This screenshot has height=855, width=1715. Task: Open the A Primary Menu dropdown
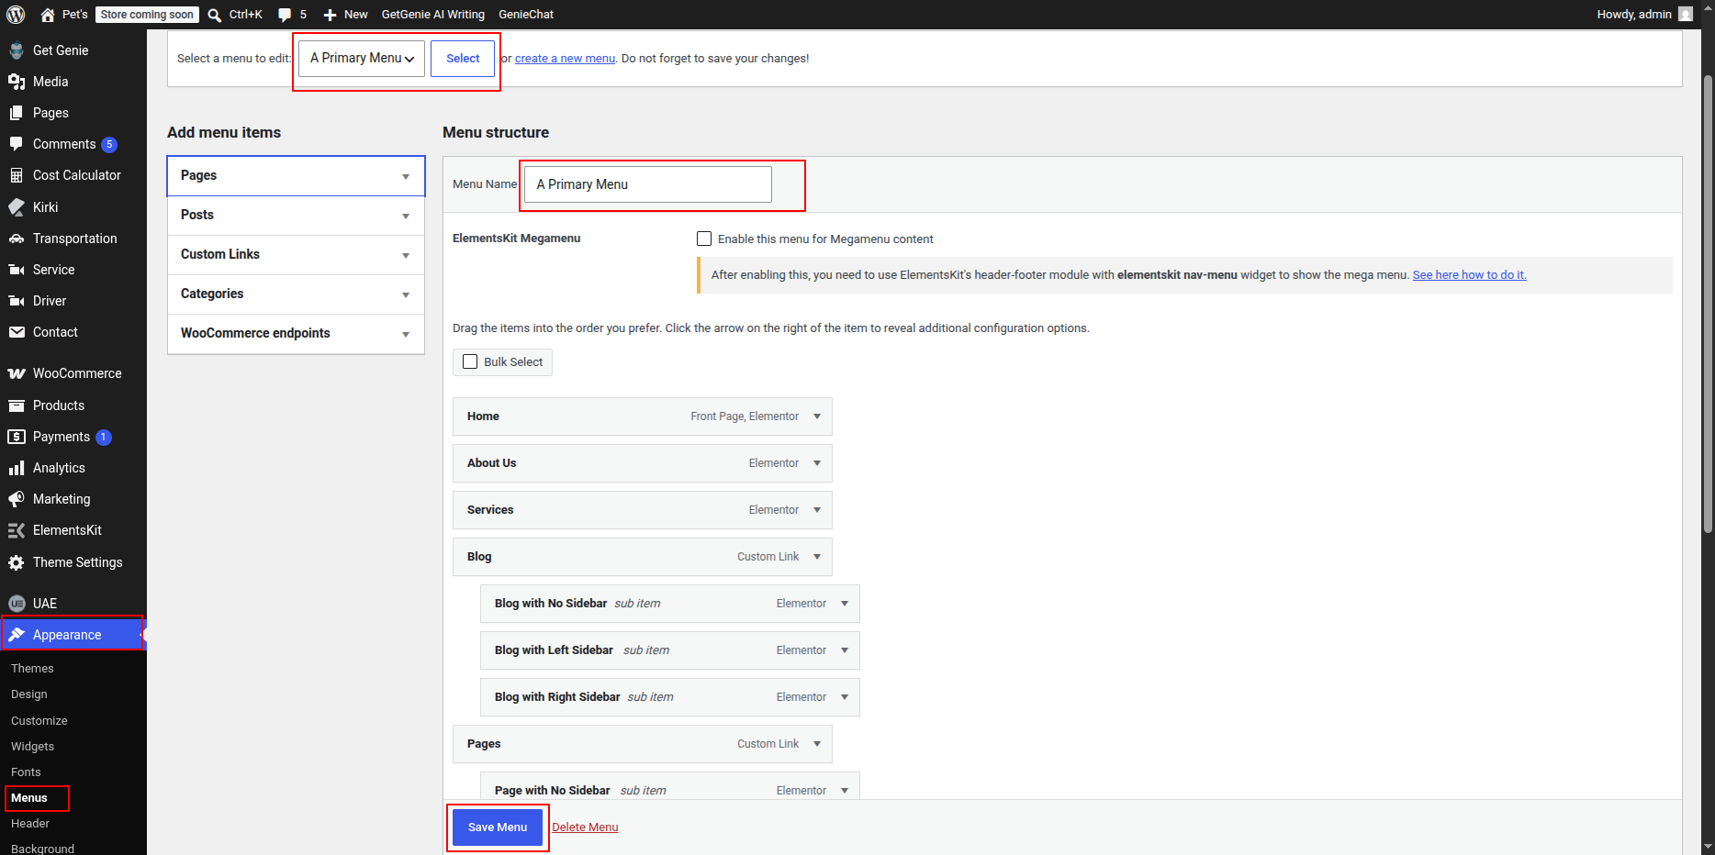click(362, 58)
